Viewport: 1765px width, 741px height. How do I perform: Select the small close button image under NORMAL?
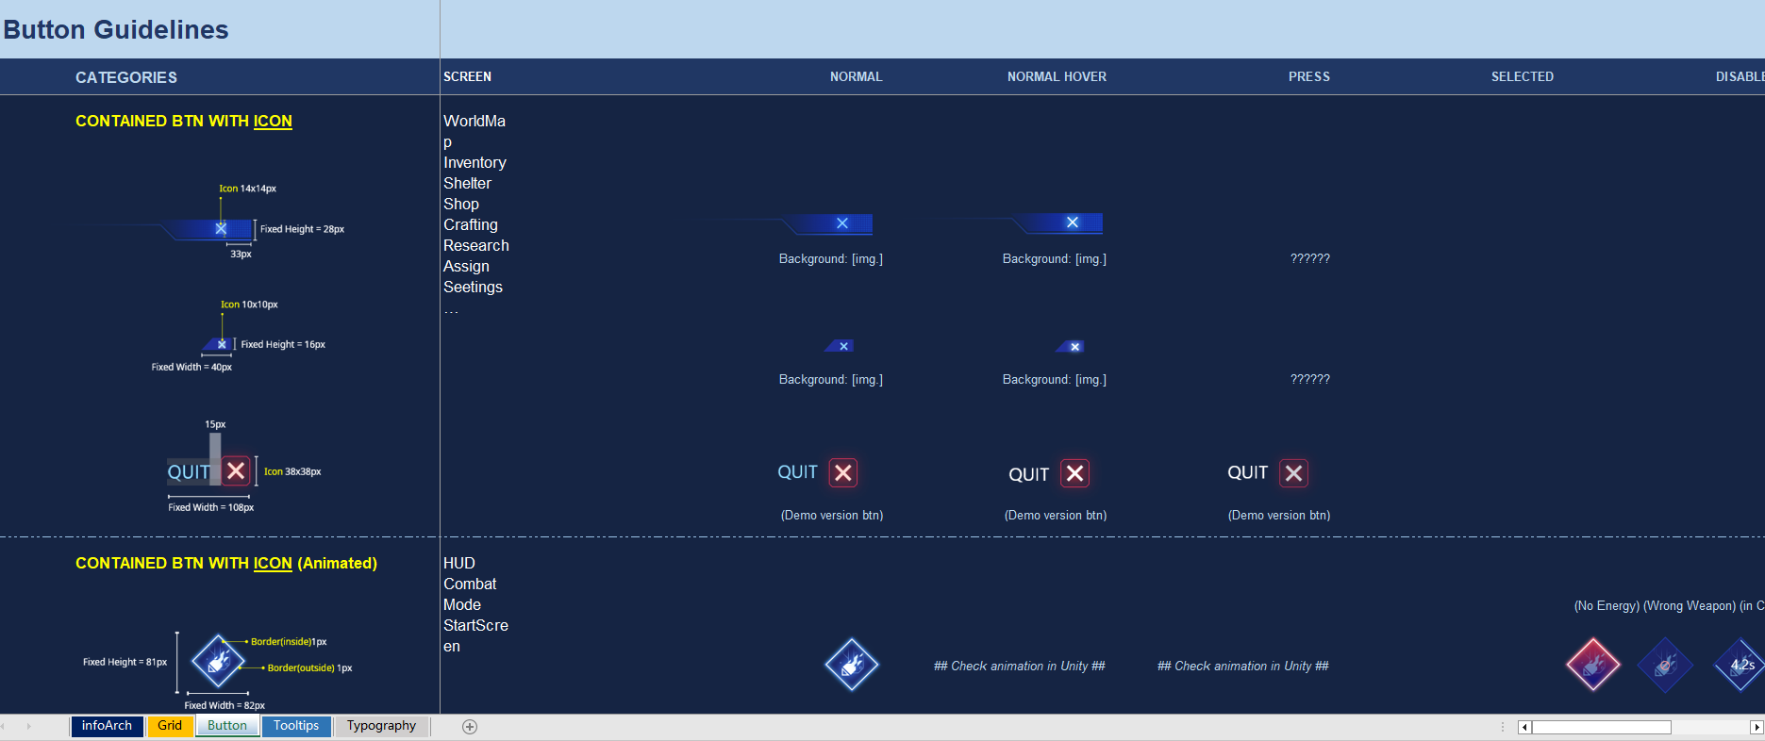pos(839,346)
